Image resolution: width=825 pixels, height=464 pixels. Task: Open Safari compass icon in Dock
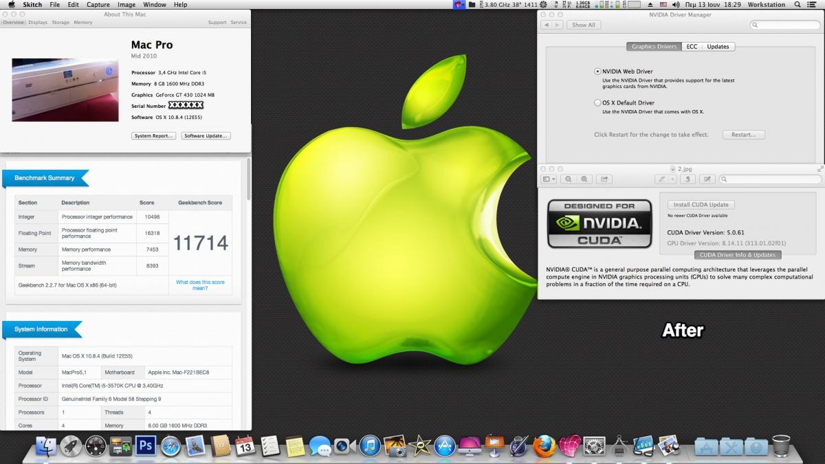(x=170, y=447)
